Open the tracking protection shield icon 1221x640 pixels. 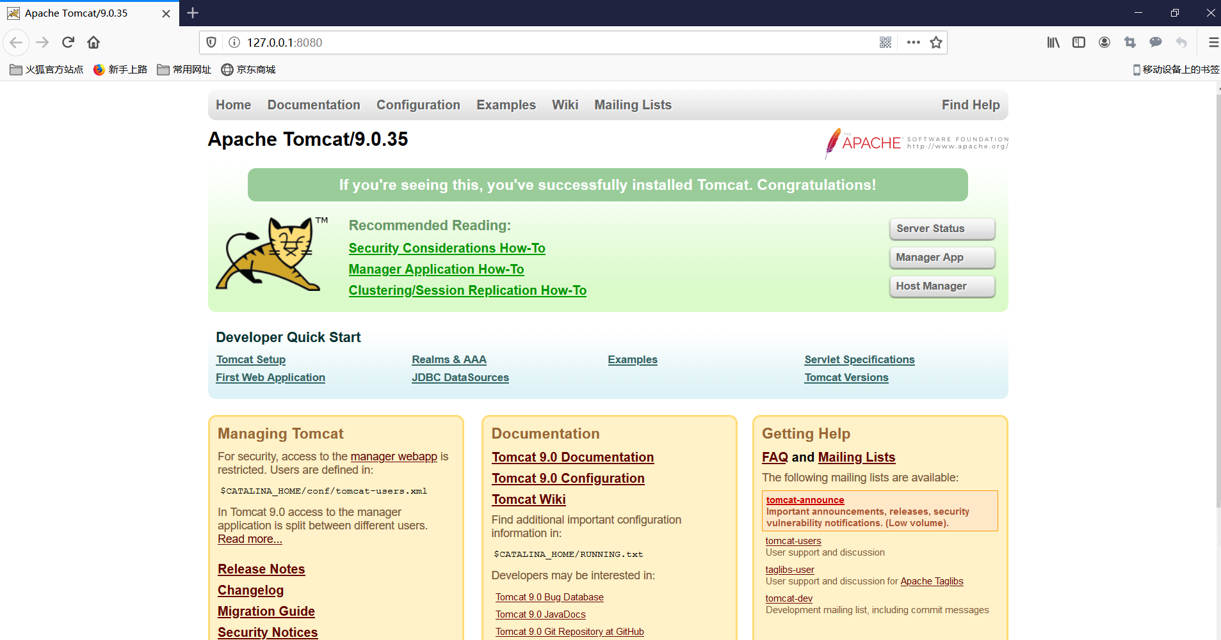click(x=211, y=42)
